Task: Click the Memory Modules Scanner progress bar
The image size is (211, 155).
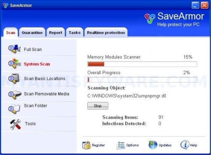Action: [x=142, y=64]
